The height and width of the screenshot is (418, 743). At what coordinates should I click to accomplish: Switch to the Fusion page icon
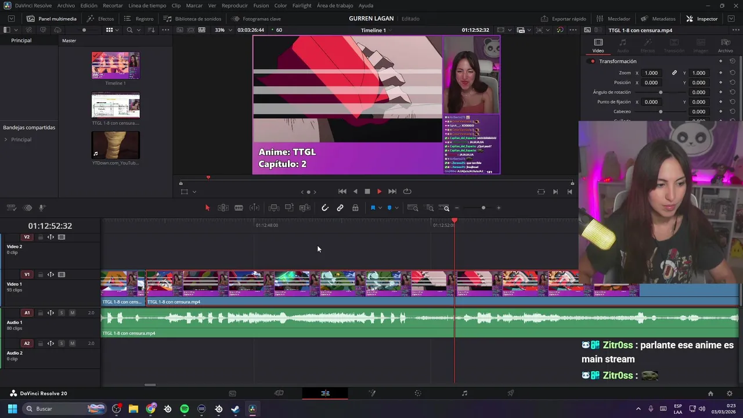tap(371, 393)
